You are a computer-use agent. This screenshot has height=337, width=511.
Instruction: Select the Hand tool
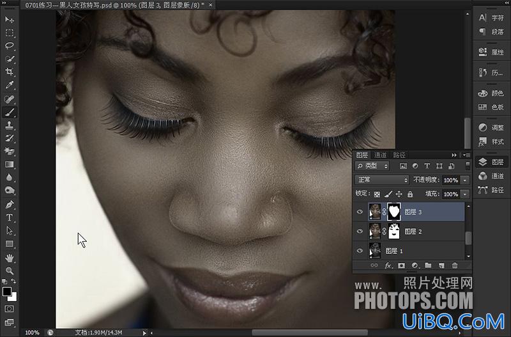[x=10, y=258]
